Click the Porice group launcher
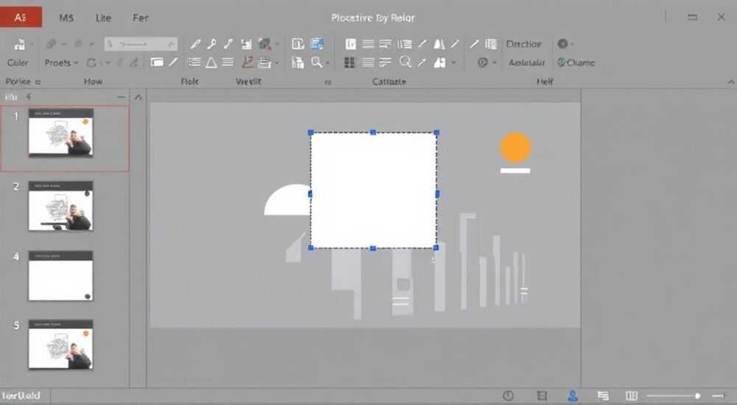 click(38, 82)
